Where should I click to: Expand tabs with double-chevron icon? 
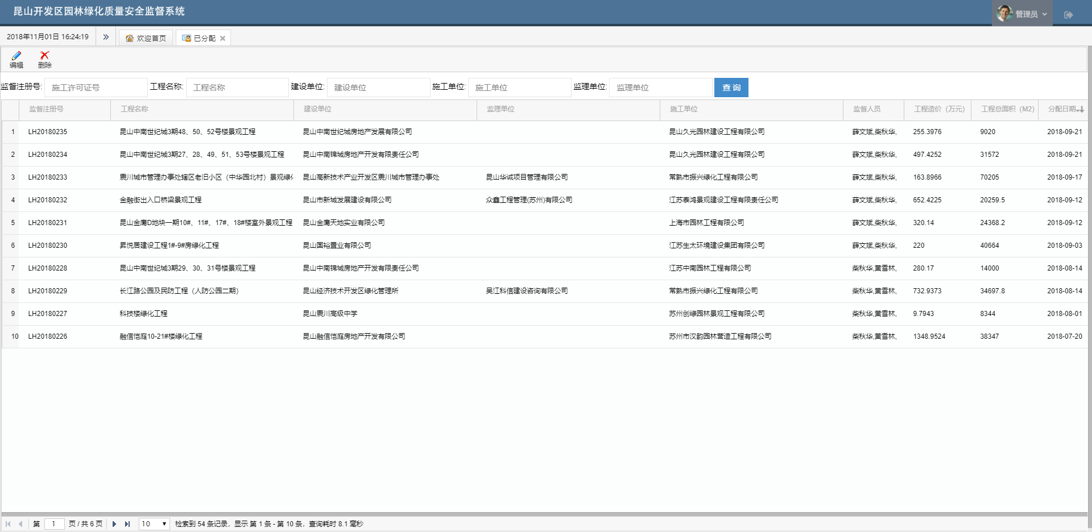click(x=106, y=37)
